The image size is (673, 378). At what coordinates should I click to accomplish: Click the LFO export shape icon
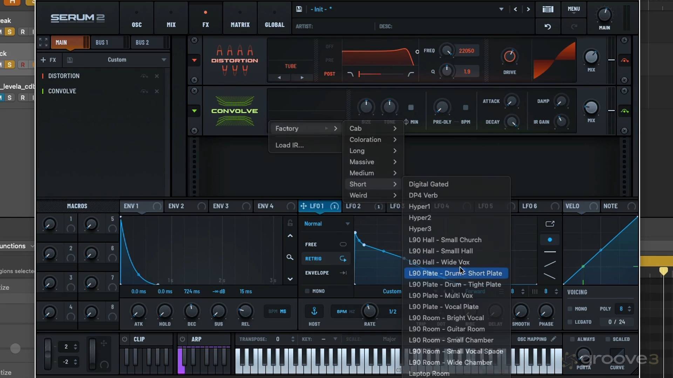coord(550,224)
